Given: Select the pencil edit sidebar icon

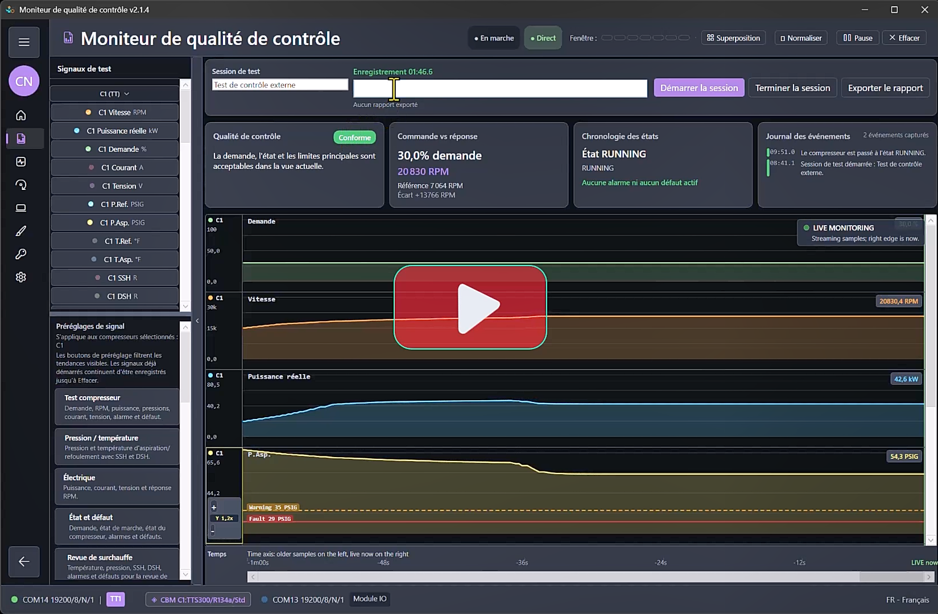Looking at the screenshot, I should pos(21,231).
